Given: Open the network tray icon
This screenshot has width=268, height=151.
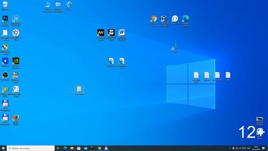Looking at the screenshot, I should [237, 148].
